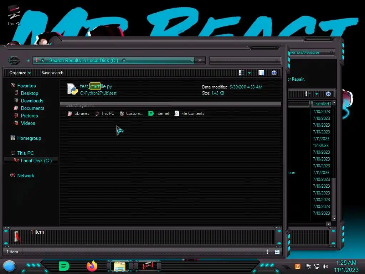This screenshot has width=365, height=274.
Task: Click help icon in Programs and Features window
Action: pyautogui.click(x=328, y=94)
